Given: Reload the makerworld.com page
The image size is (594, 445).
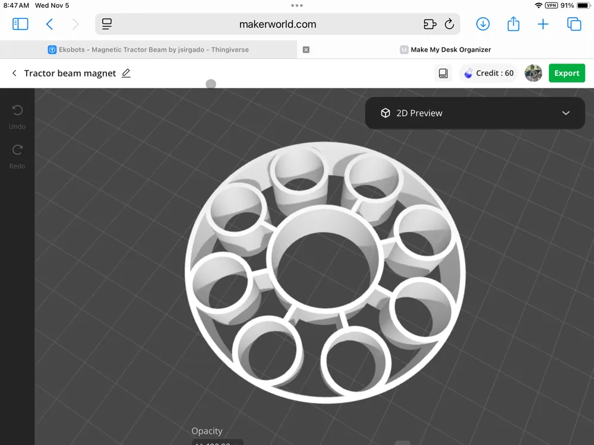Looking at the screenshot, I should point(449,24).
